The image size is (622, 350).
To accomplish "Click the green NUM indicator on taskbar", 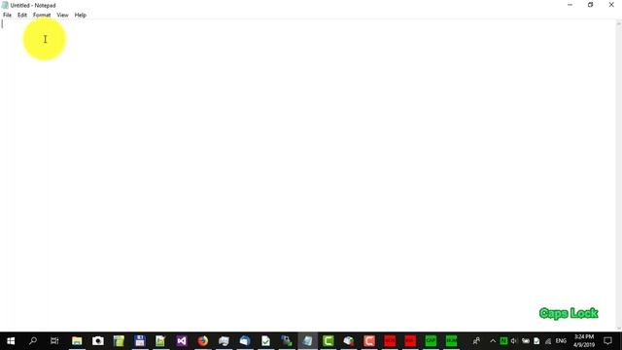I will coord(451,341).
